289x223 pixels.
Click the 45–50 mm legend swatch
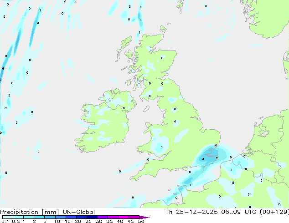coord(134,217)
